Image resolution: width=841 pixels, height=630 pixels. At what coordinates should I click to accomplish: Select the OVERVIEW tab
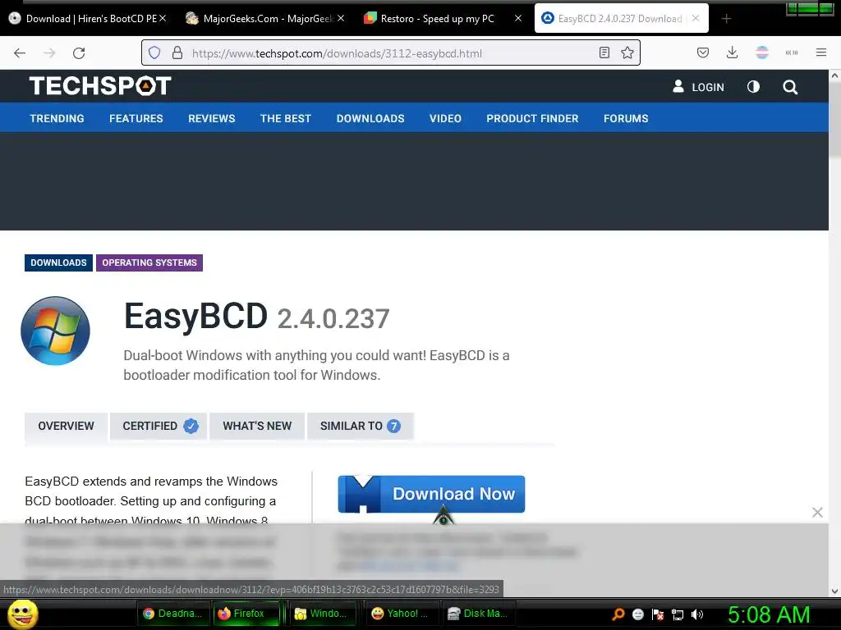tap(66, 426)
